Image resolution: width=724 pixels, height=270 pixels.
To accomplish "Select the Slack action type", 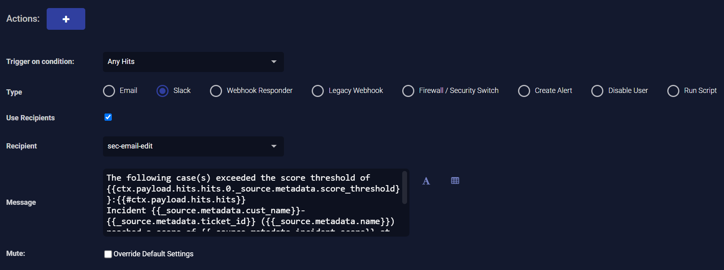I will 162,91.
